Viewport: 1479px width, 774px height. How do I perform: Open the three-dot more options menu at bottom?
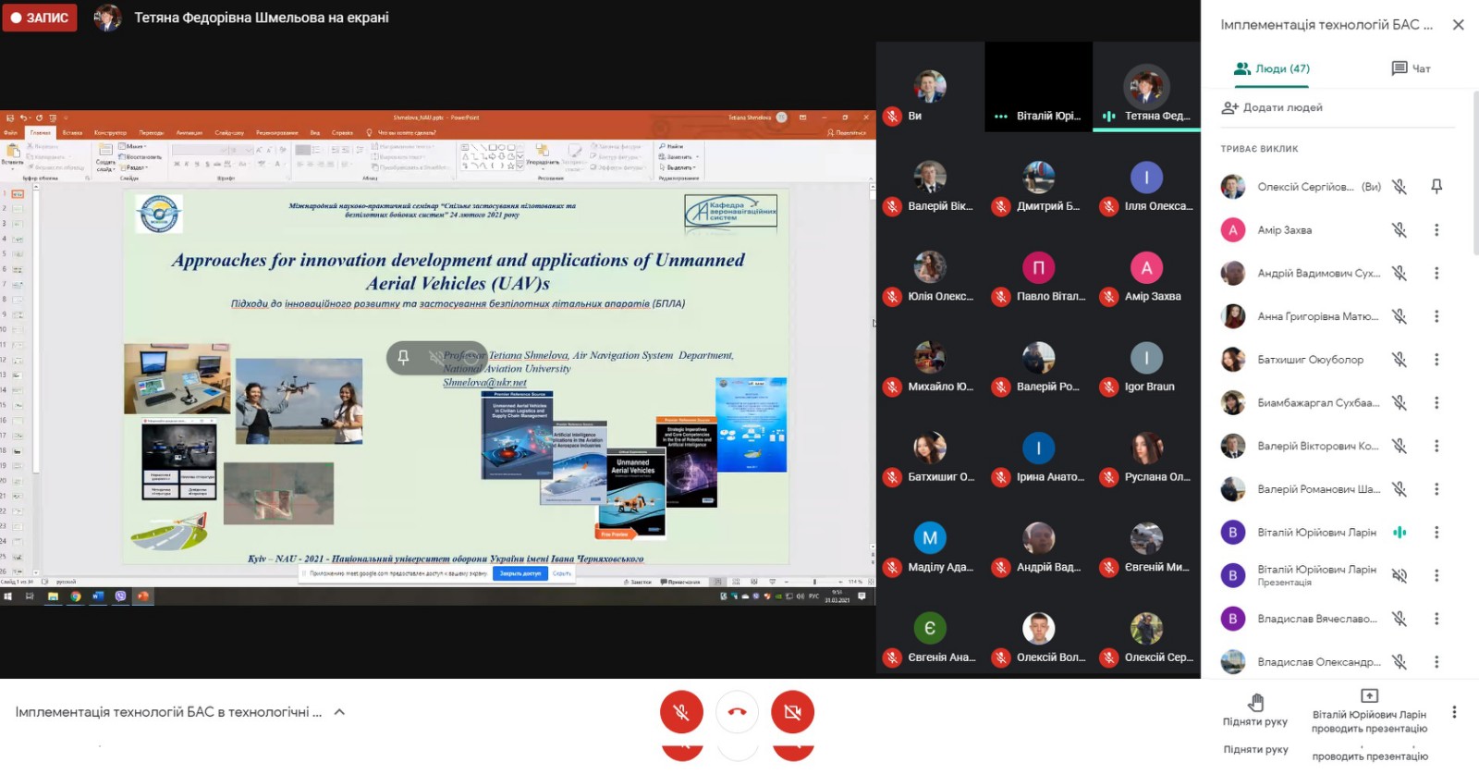(x=1454, y=712)
